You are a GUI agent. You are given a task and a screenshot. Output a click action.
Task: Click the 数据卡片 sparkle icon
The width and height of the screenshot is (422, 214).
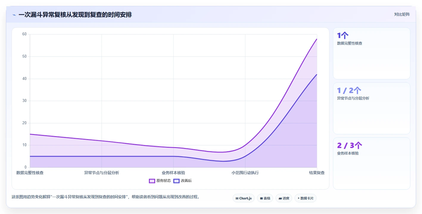click(x=298, y=198)
